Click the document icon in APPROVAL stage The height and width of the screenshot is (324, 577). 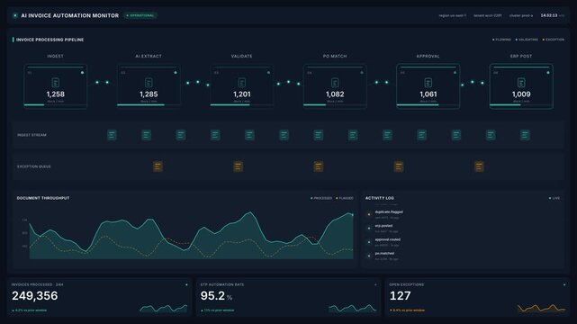pos(428,83)
